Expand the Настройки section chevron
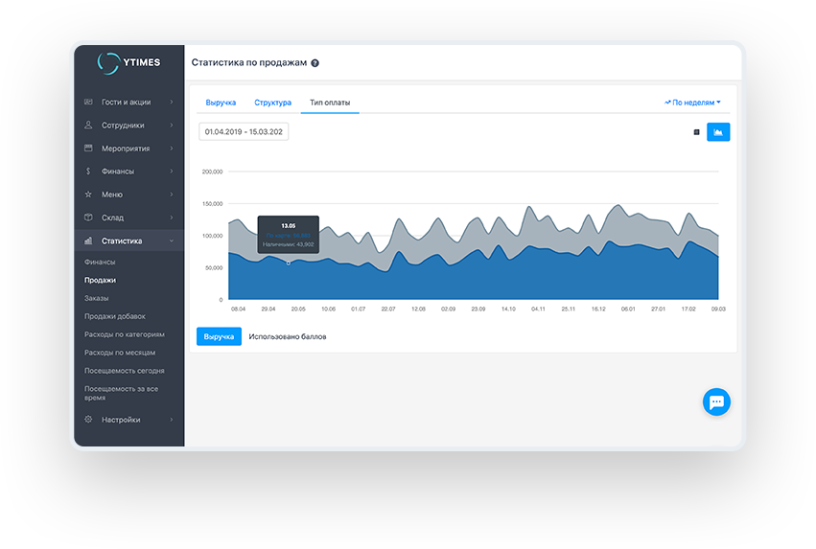 172,420
